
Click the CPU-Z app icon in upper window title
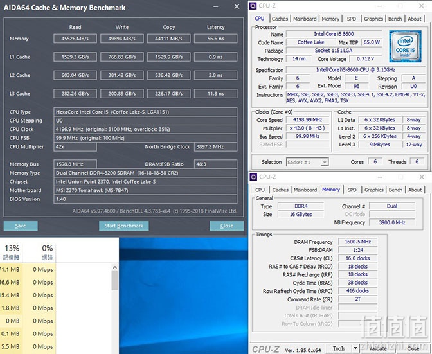point(253,6)
